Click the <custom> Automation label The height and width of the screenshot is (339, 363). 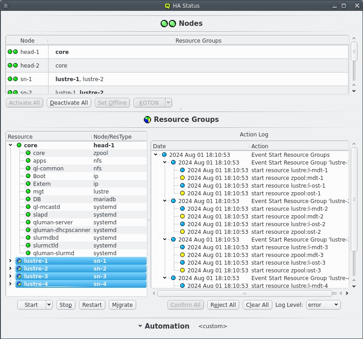[213, 326]
